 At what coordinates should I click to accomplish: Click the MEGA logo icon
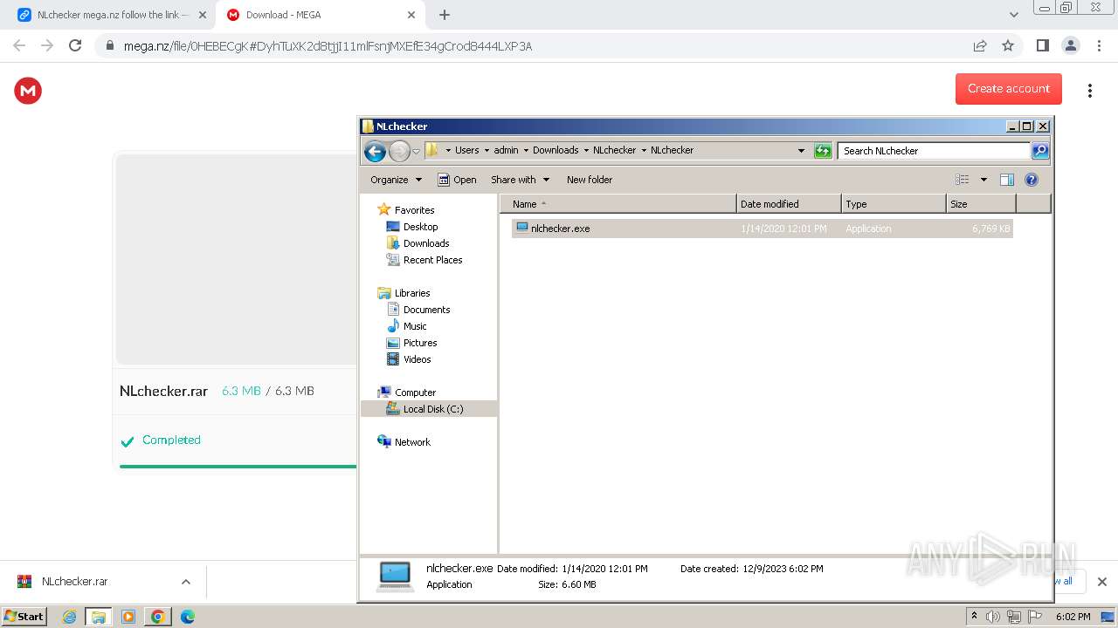(28, 90)
